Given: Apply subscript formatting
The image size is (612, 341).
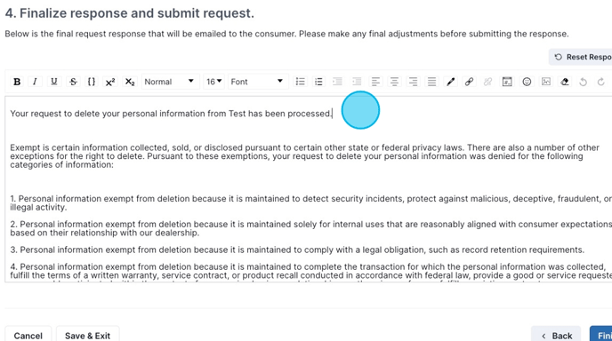Looking at the screenshot, I should point(129,82).
